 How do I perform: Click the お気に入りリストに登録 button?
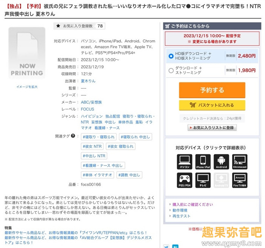tap(212, 128)
